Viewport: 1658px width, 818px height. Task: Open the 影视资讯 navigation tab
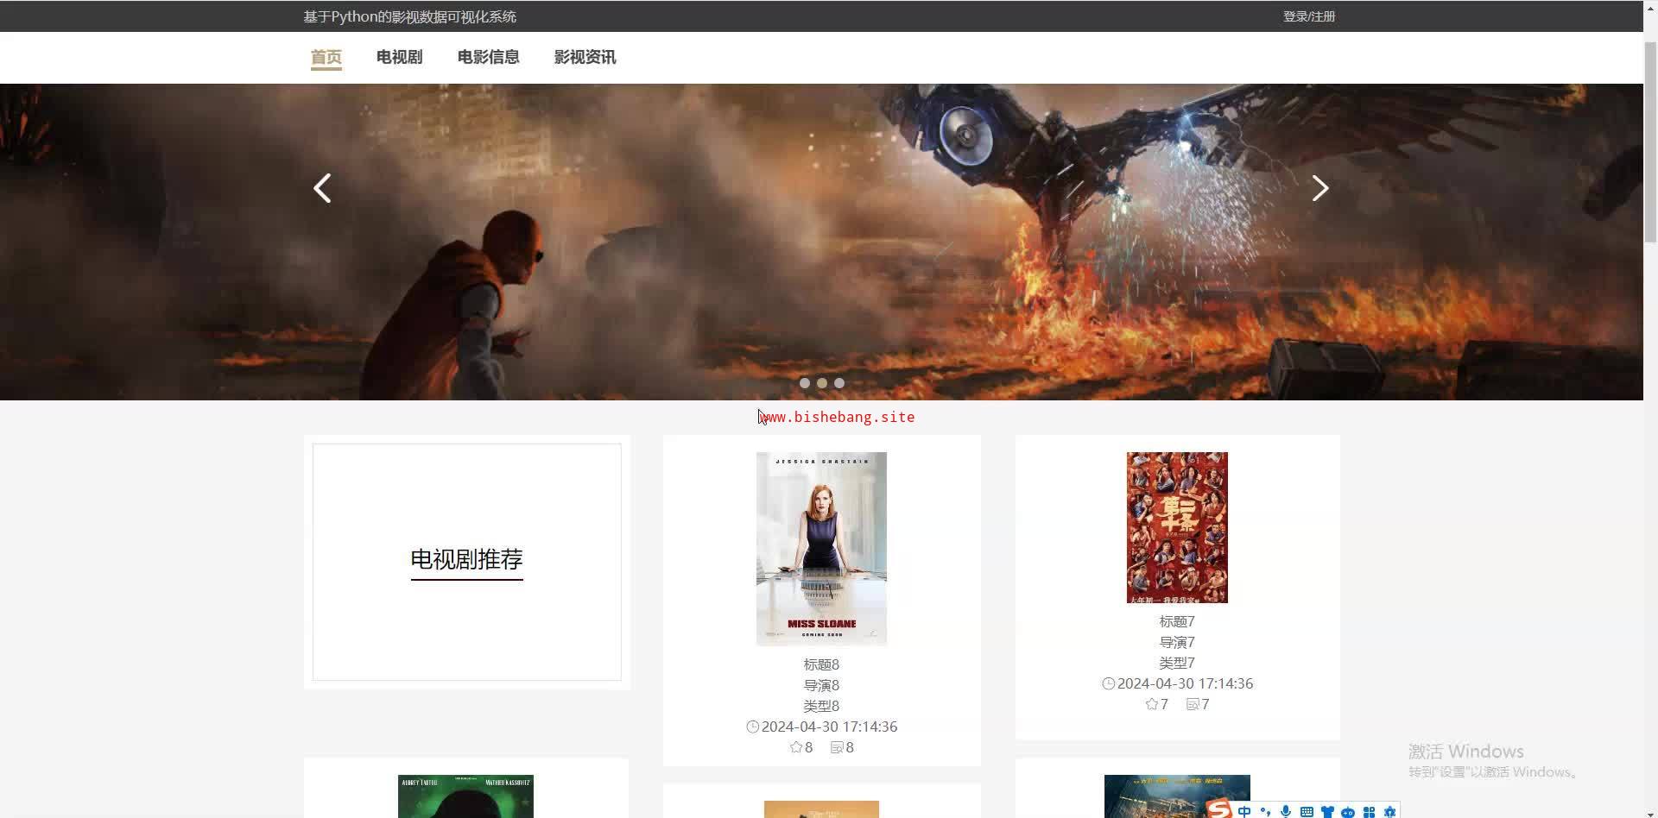click(x=585, y=58)
